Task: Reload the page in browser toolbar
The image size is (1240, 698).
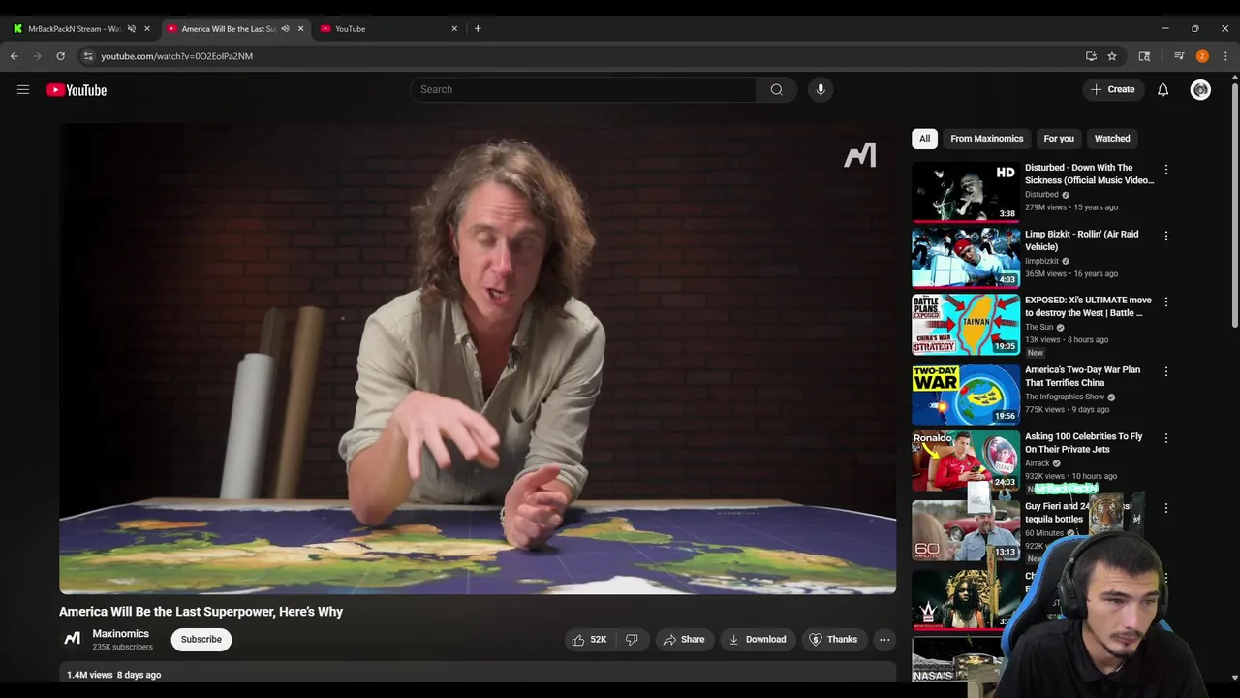Action: coord(60,56)
